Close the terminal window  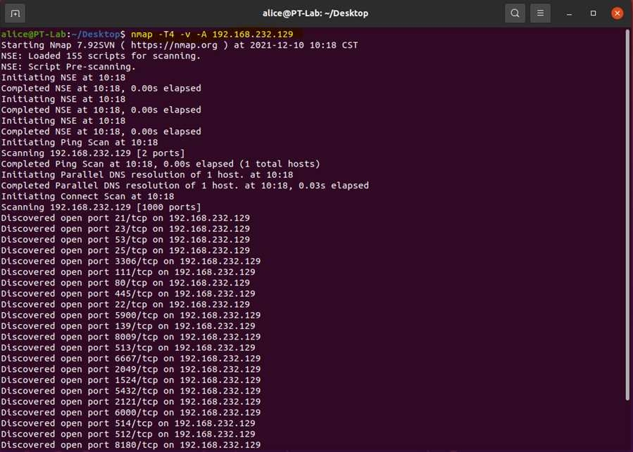pyautogui.click(x=617, y=13)
